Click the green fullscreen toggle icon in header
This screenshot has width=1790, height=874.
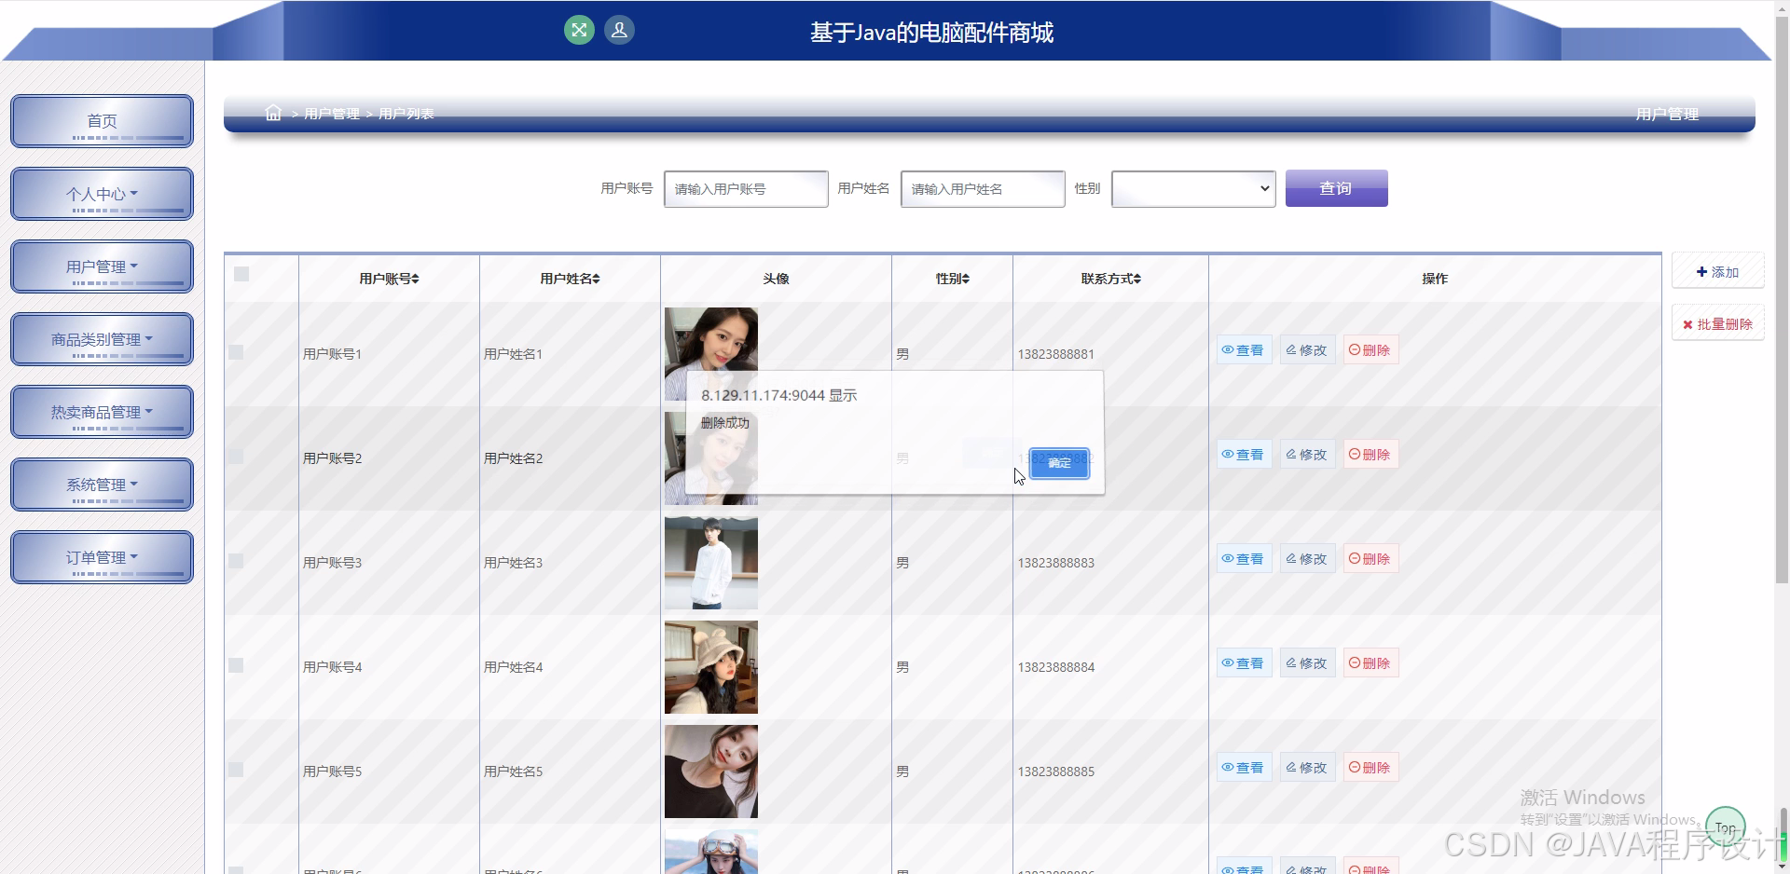579,30
